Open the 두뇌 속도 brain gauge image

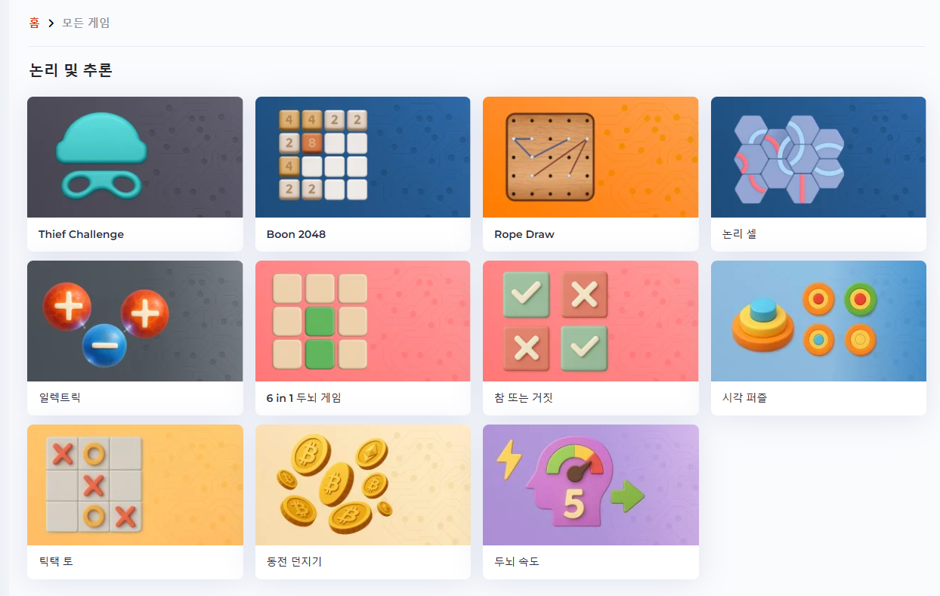[x=591, y=485]
